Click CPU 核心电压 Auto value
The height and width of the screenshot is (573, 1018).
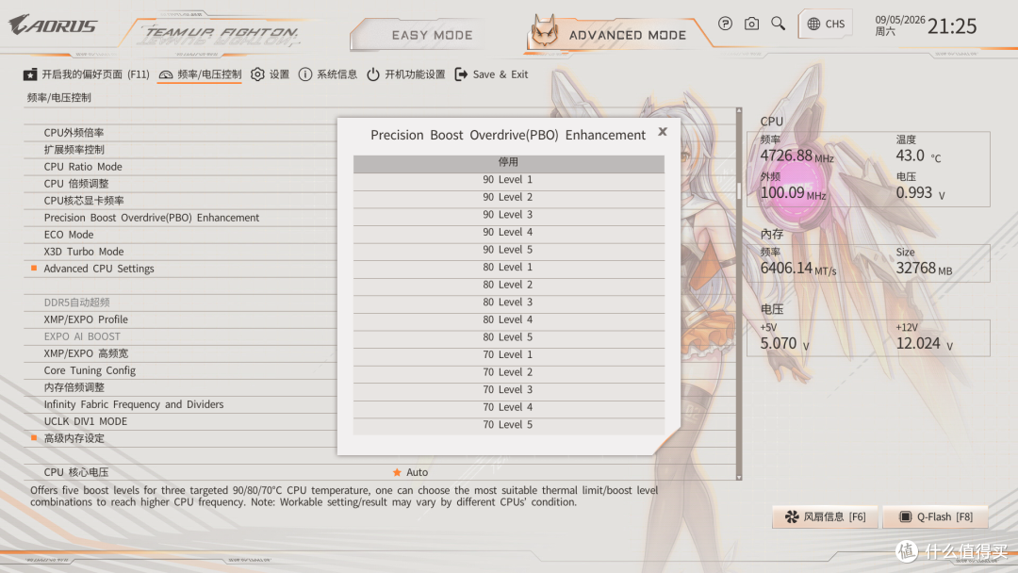(x=417, y=472)
